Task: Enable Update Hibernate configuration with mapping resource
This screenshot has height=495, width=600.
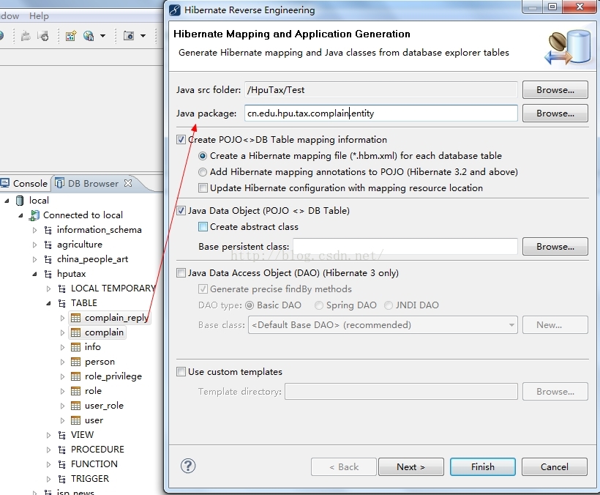Action: [203, 188]
